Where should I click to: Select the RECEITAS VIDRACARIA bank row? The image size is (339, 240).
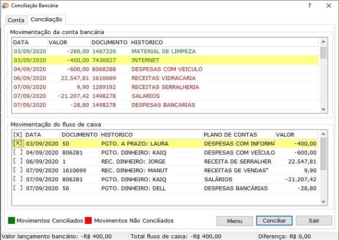coord(165,78)
